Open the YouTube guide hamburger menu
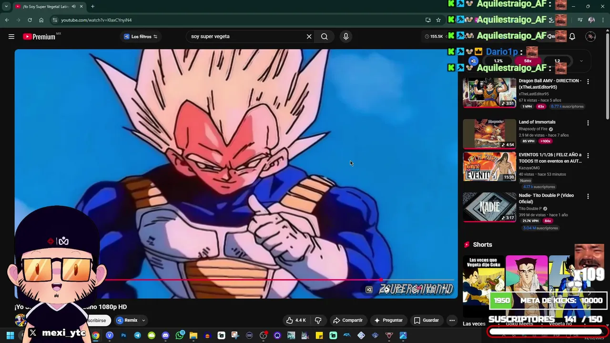 pyautogui.click(x=11, y=37)
